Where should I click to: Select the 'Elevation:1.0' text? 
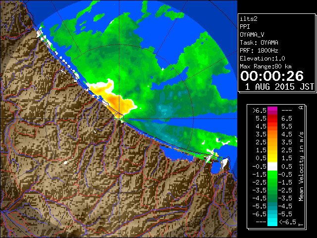click(x=263, y=59)
